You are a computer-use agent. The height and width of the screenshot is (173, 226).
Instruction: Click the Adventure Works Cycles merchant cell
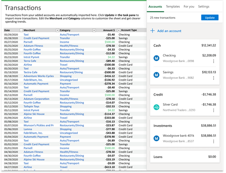pyautogui.click(x=39, y=76)
